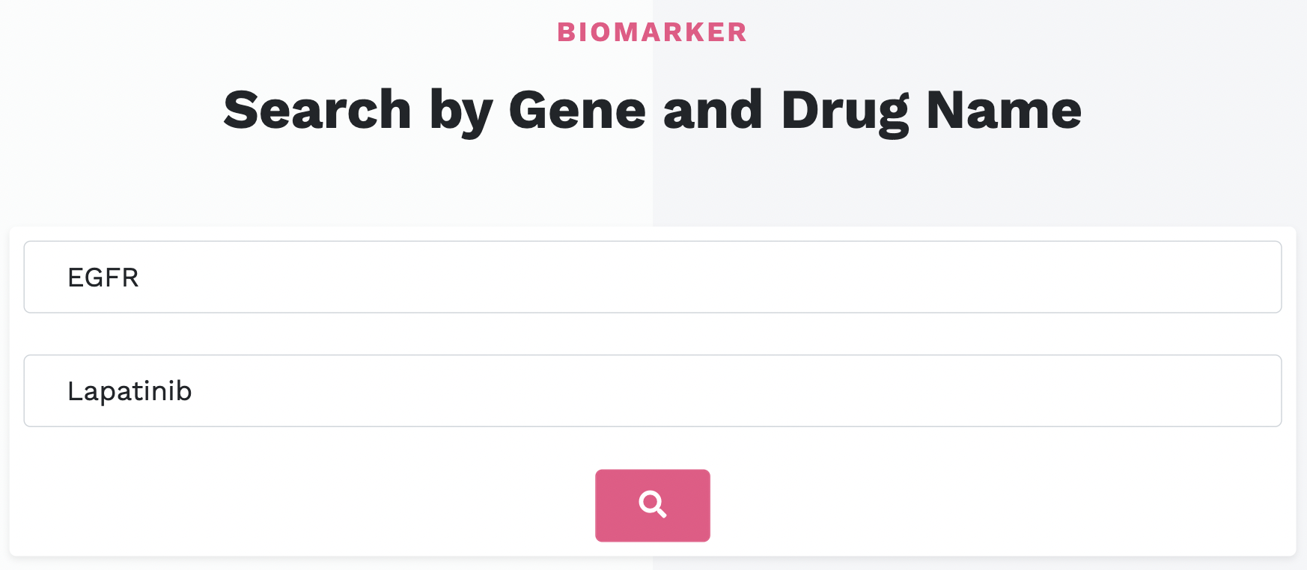The height and width of the screenshot is (570, 1307).
Task: Click the word 'Name' in the page title
Action: 1004,110
